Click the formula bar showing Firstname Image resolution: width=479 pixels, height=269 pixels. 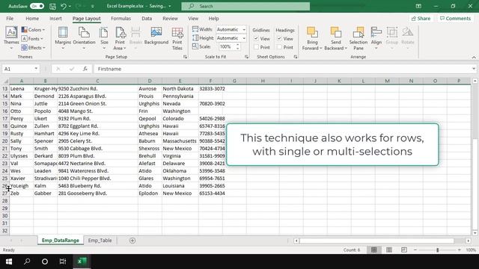pos(282,69)
